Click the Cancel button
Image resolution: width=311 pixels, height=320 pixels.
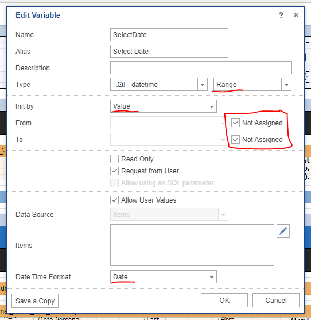[276, 300]
